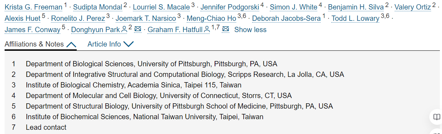Open author Deborah Jacobs-Sera

pos(286,19)
